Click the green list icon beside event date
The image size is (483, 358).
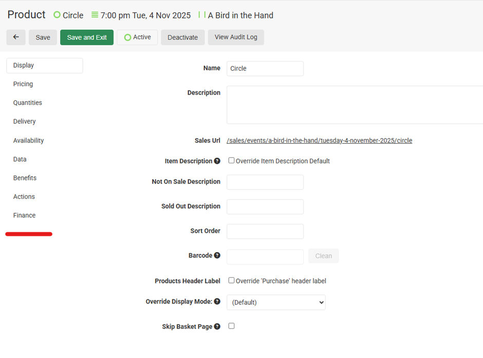coord(95,15)
